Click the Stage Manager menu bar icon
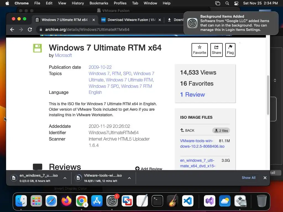The image size is (283, 212). [218, 3]
